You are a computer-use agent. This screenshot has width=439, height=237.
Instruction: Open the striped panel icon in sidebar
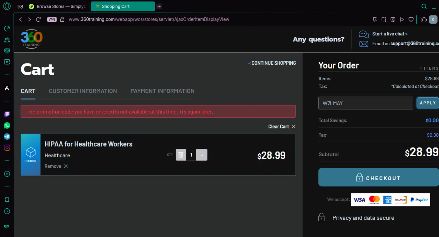pyautogui.click(x=7, y=51)
